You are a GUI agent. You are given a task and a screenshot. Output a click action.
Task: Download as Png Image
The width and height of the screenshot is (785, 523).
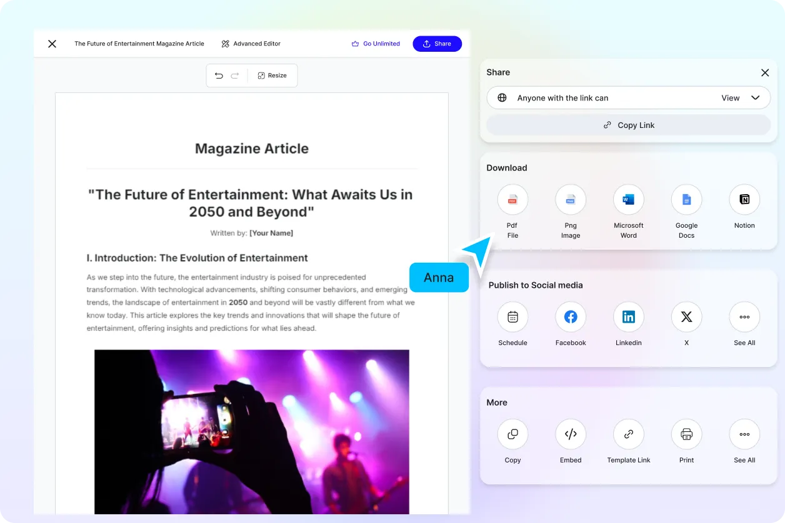571,200
